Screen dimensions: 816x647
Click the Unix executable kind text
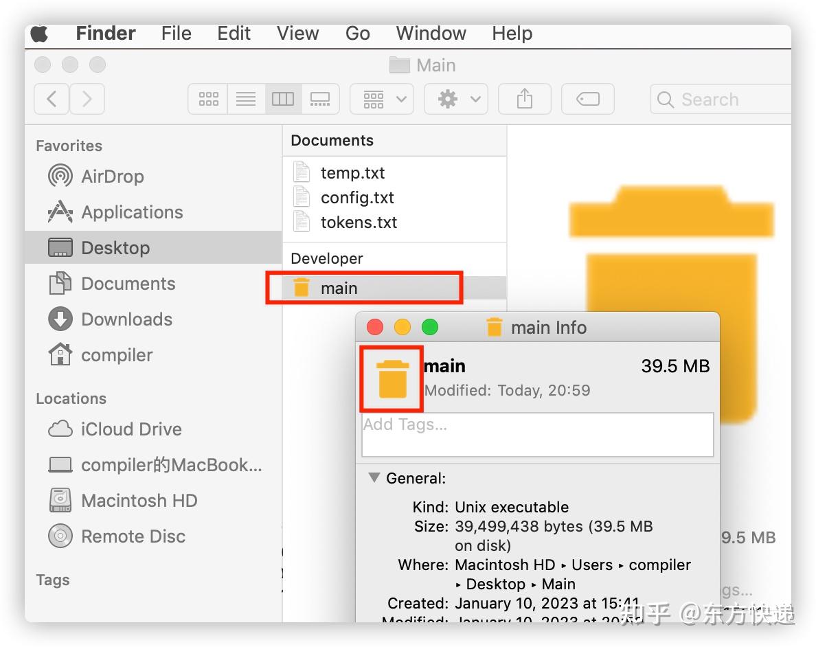[x=512, y=507]
